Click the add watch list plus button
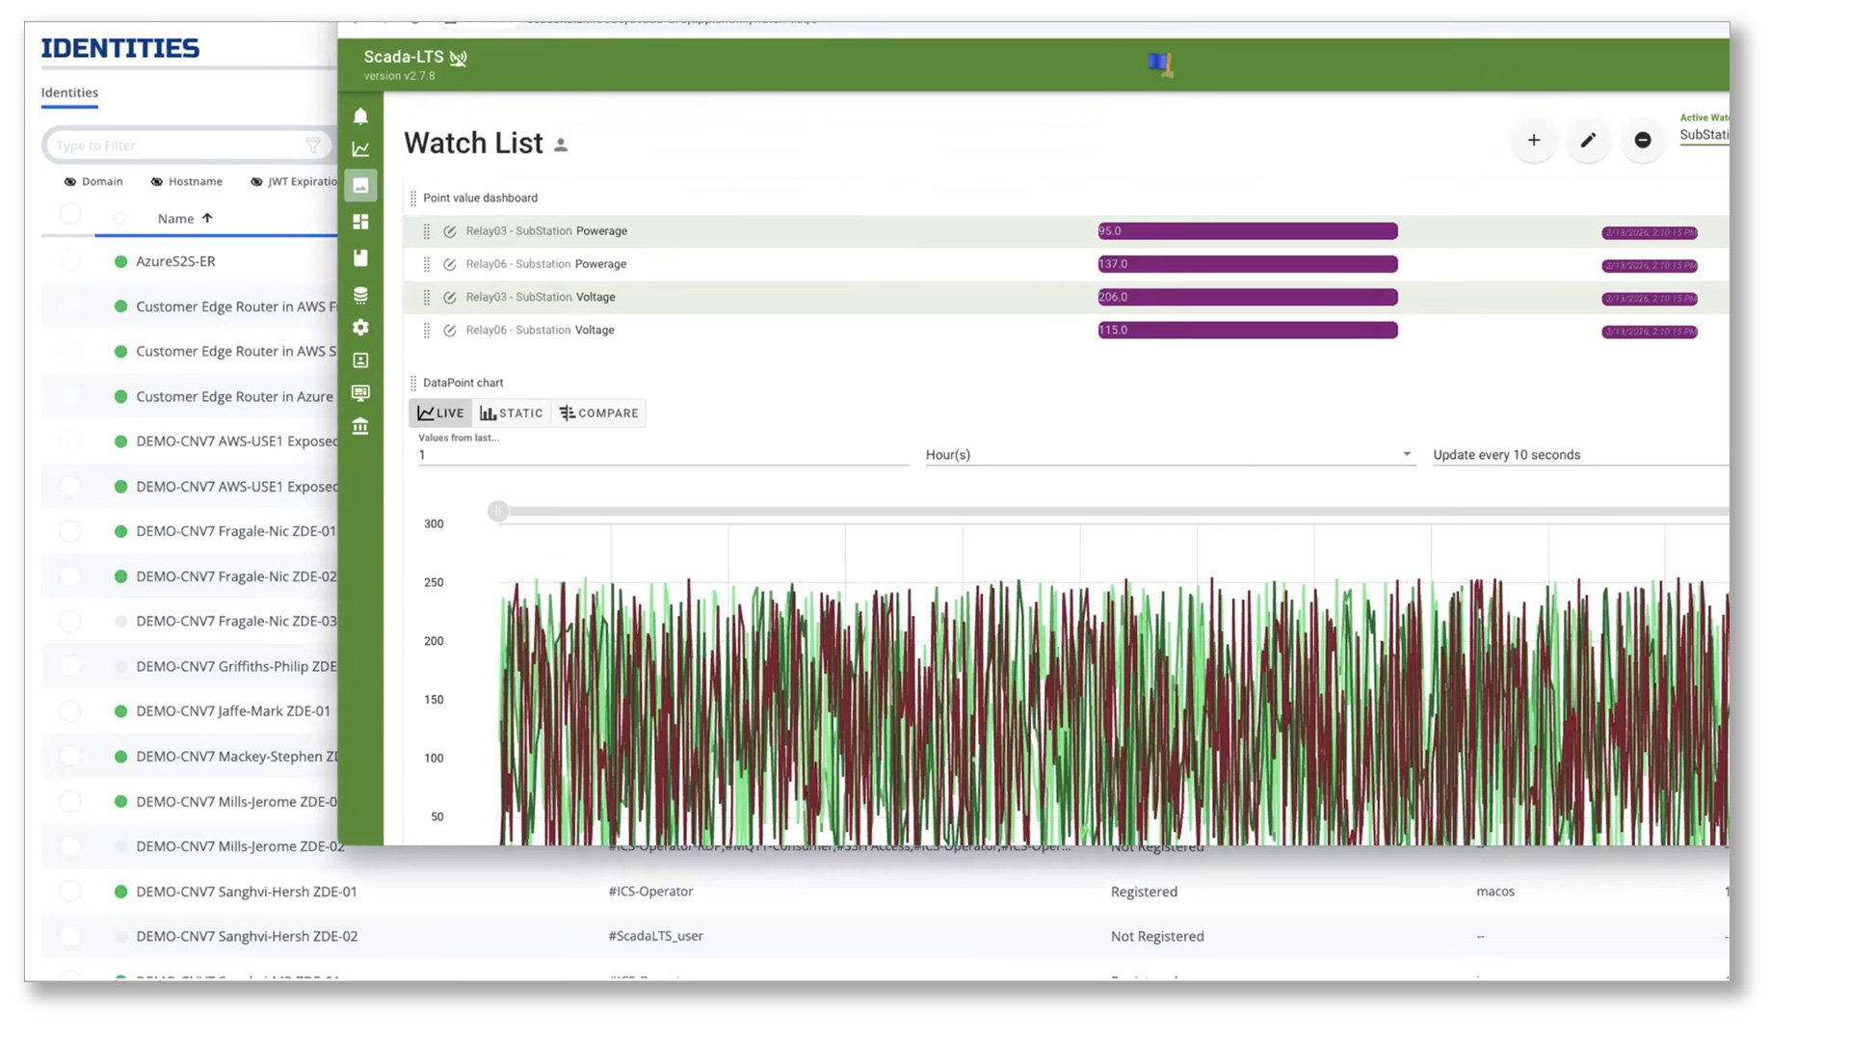 (x=1533, y=141)
